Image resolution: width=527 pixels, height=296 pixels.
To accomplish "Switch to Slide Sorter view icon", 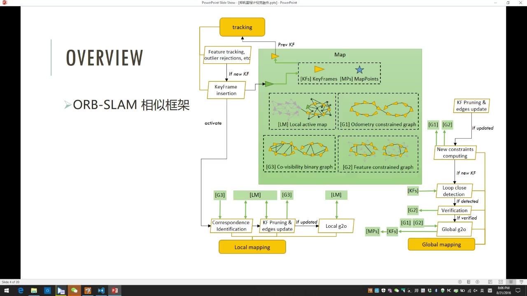I will [x=501, y=282].
